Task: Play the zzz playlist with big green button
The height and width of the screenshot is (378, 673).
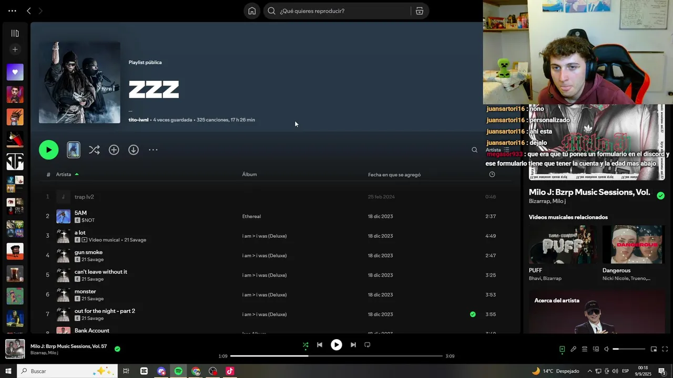Action: [48, 150]
